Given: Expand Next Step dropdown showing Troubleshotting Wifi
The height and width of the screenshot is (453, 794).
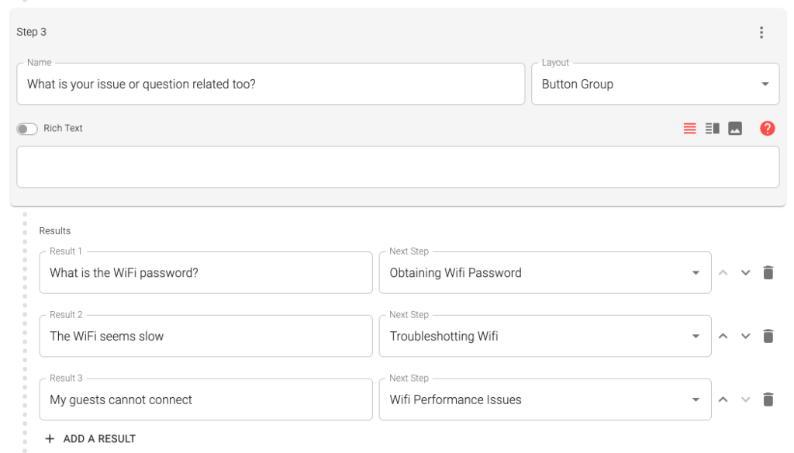Looking at the screenshot, I should point(544,336).
